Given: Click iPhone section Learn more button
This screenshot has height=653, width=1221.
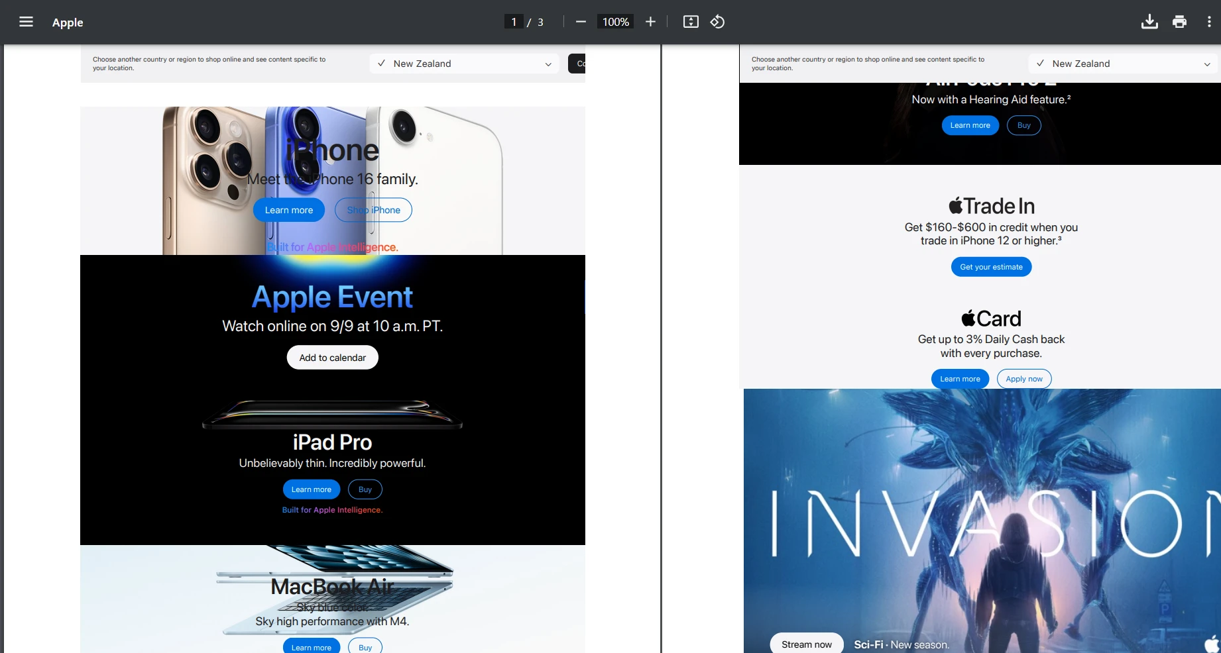Looking at the screenshot, I should click(x=289, y=210).
